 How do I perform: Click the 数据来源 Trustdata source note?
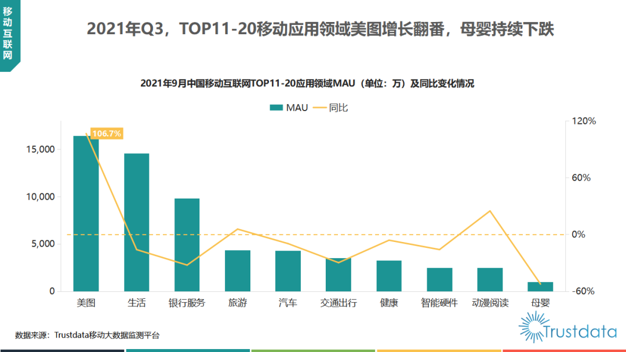(x=87, y=335)
